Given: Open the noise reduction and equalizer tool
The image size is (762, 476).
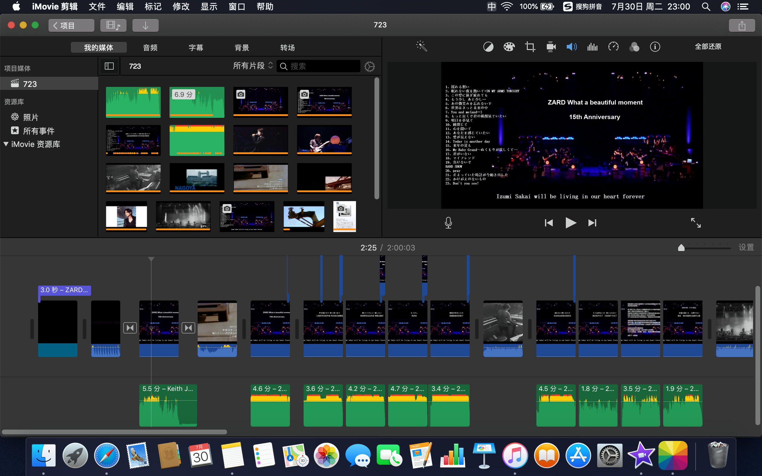Looking at the screenshot, I should coord(592,47).
